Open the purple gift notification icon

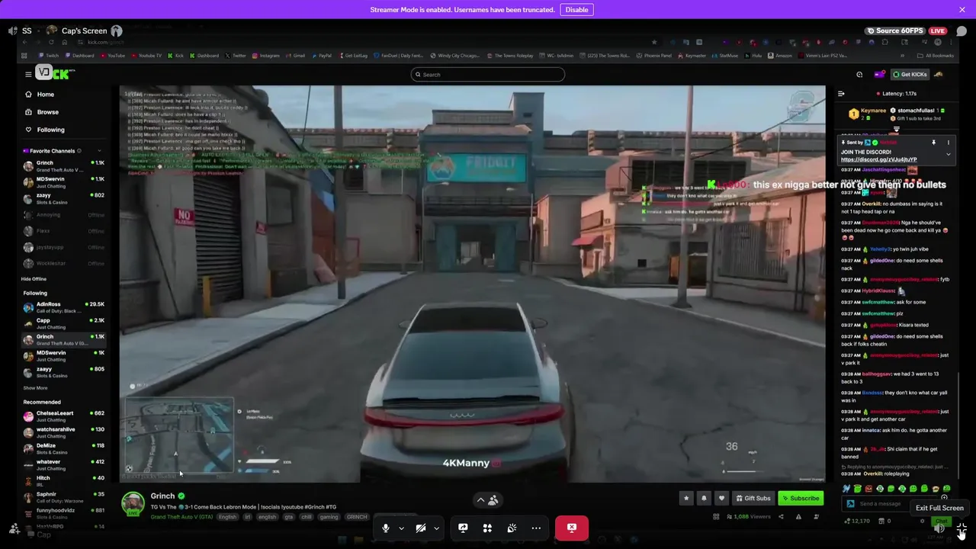click(x=879, y=74)
